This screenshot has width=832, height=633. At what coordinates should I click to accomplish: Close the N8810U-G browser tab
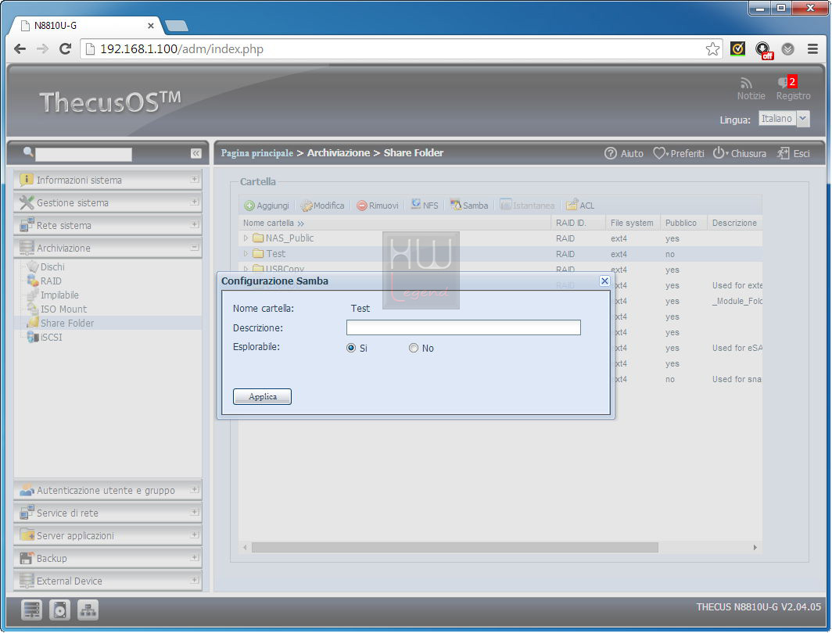pos(151,26)
